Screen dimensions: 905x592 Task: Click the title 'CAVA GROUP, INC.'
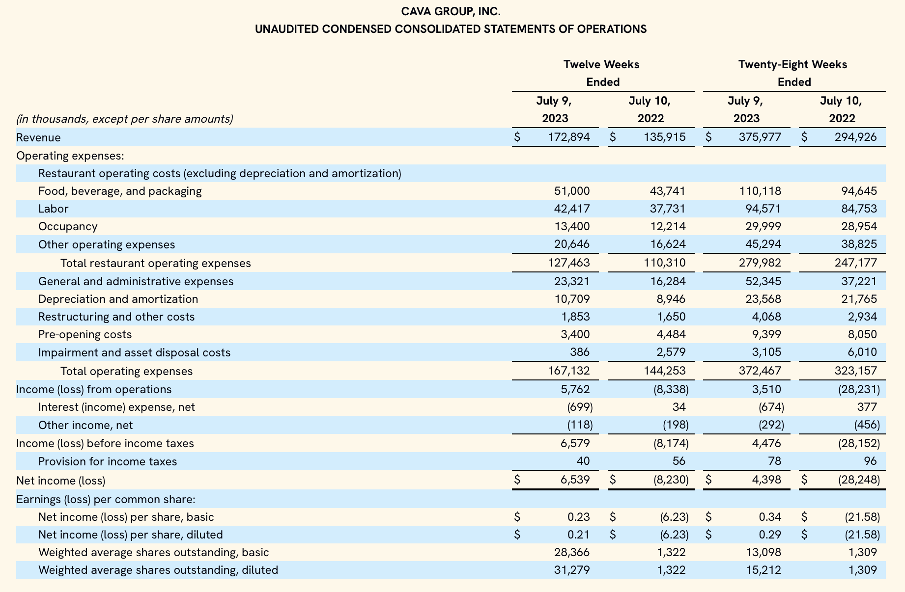point(451,11)
